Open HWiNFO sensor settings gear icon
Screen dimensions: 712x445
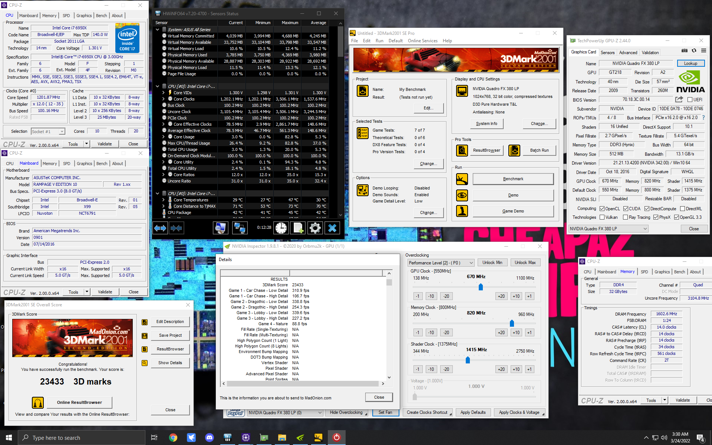coord(315,228)
